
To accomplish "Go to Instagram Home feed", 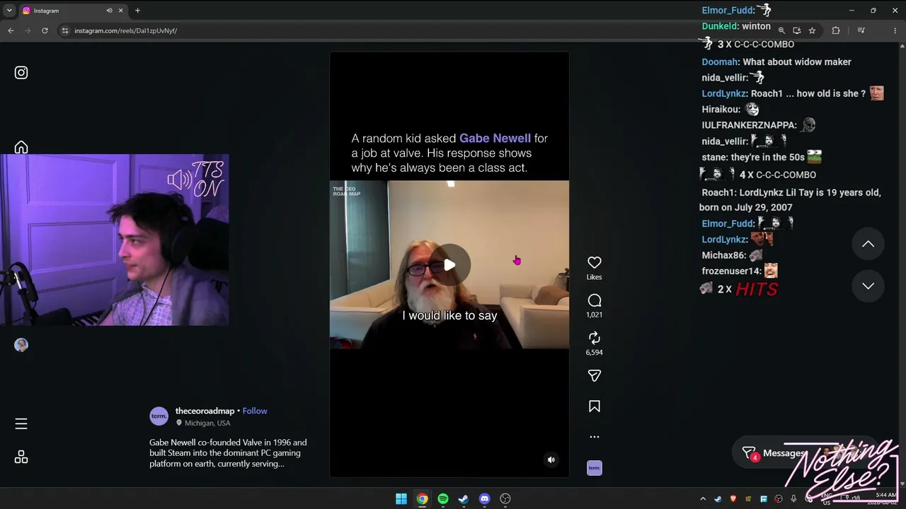I will (x=21, y=147).
